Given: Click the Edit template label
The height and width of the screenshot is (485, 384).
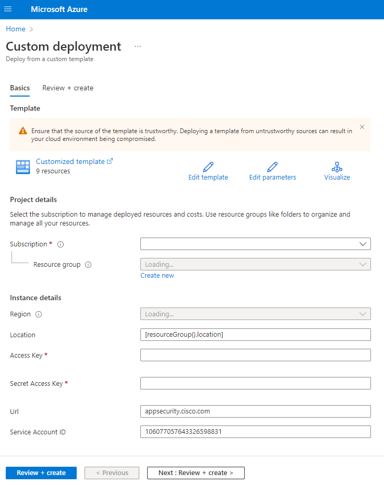Looking at the screenshot, I should tap(208, 177).
